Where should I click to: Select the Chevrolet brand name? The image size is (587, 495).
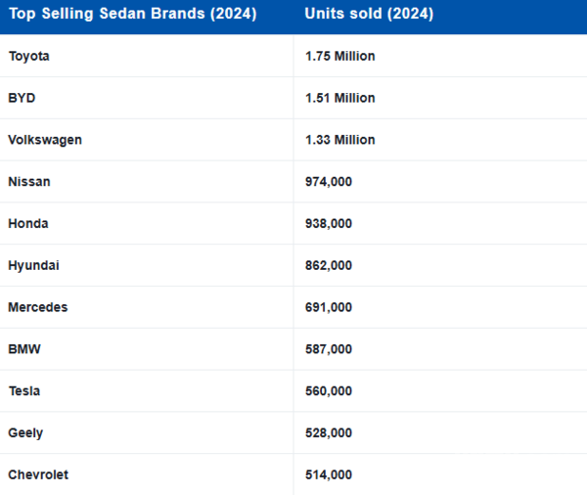tap(38, 475)
